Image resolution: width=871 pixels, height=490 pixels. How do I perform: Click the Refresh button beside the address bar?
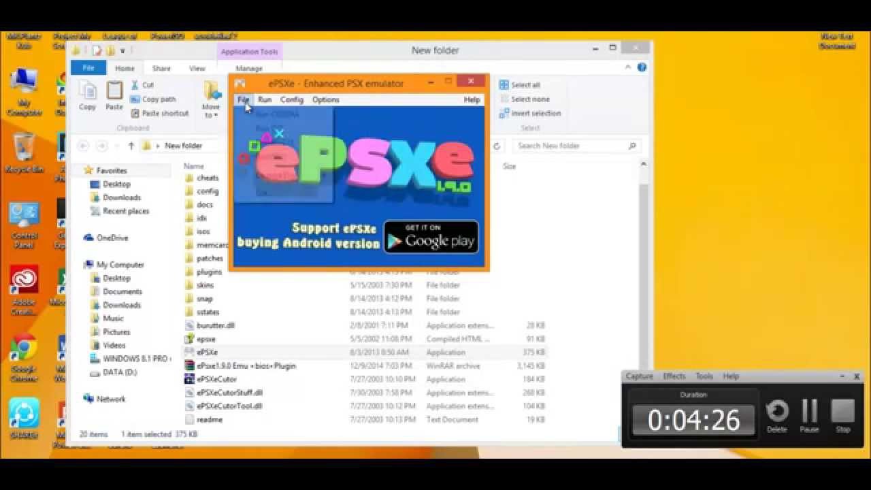point(497,146)
